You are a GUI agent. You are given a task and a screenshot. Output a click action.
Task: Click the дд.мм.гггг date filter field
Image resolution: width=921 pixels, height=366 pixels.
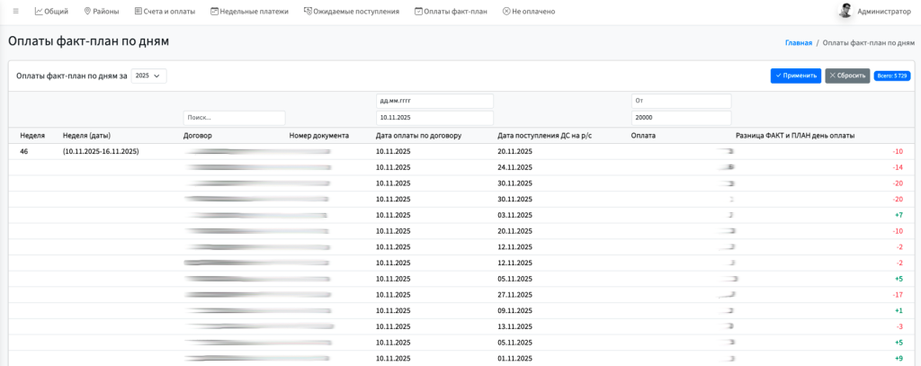pyautogui.click(x=434, y=102)
